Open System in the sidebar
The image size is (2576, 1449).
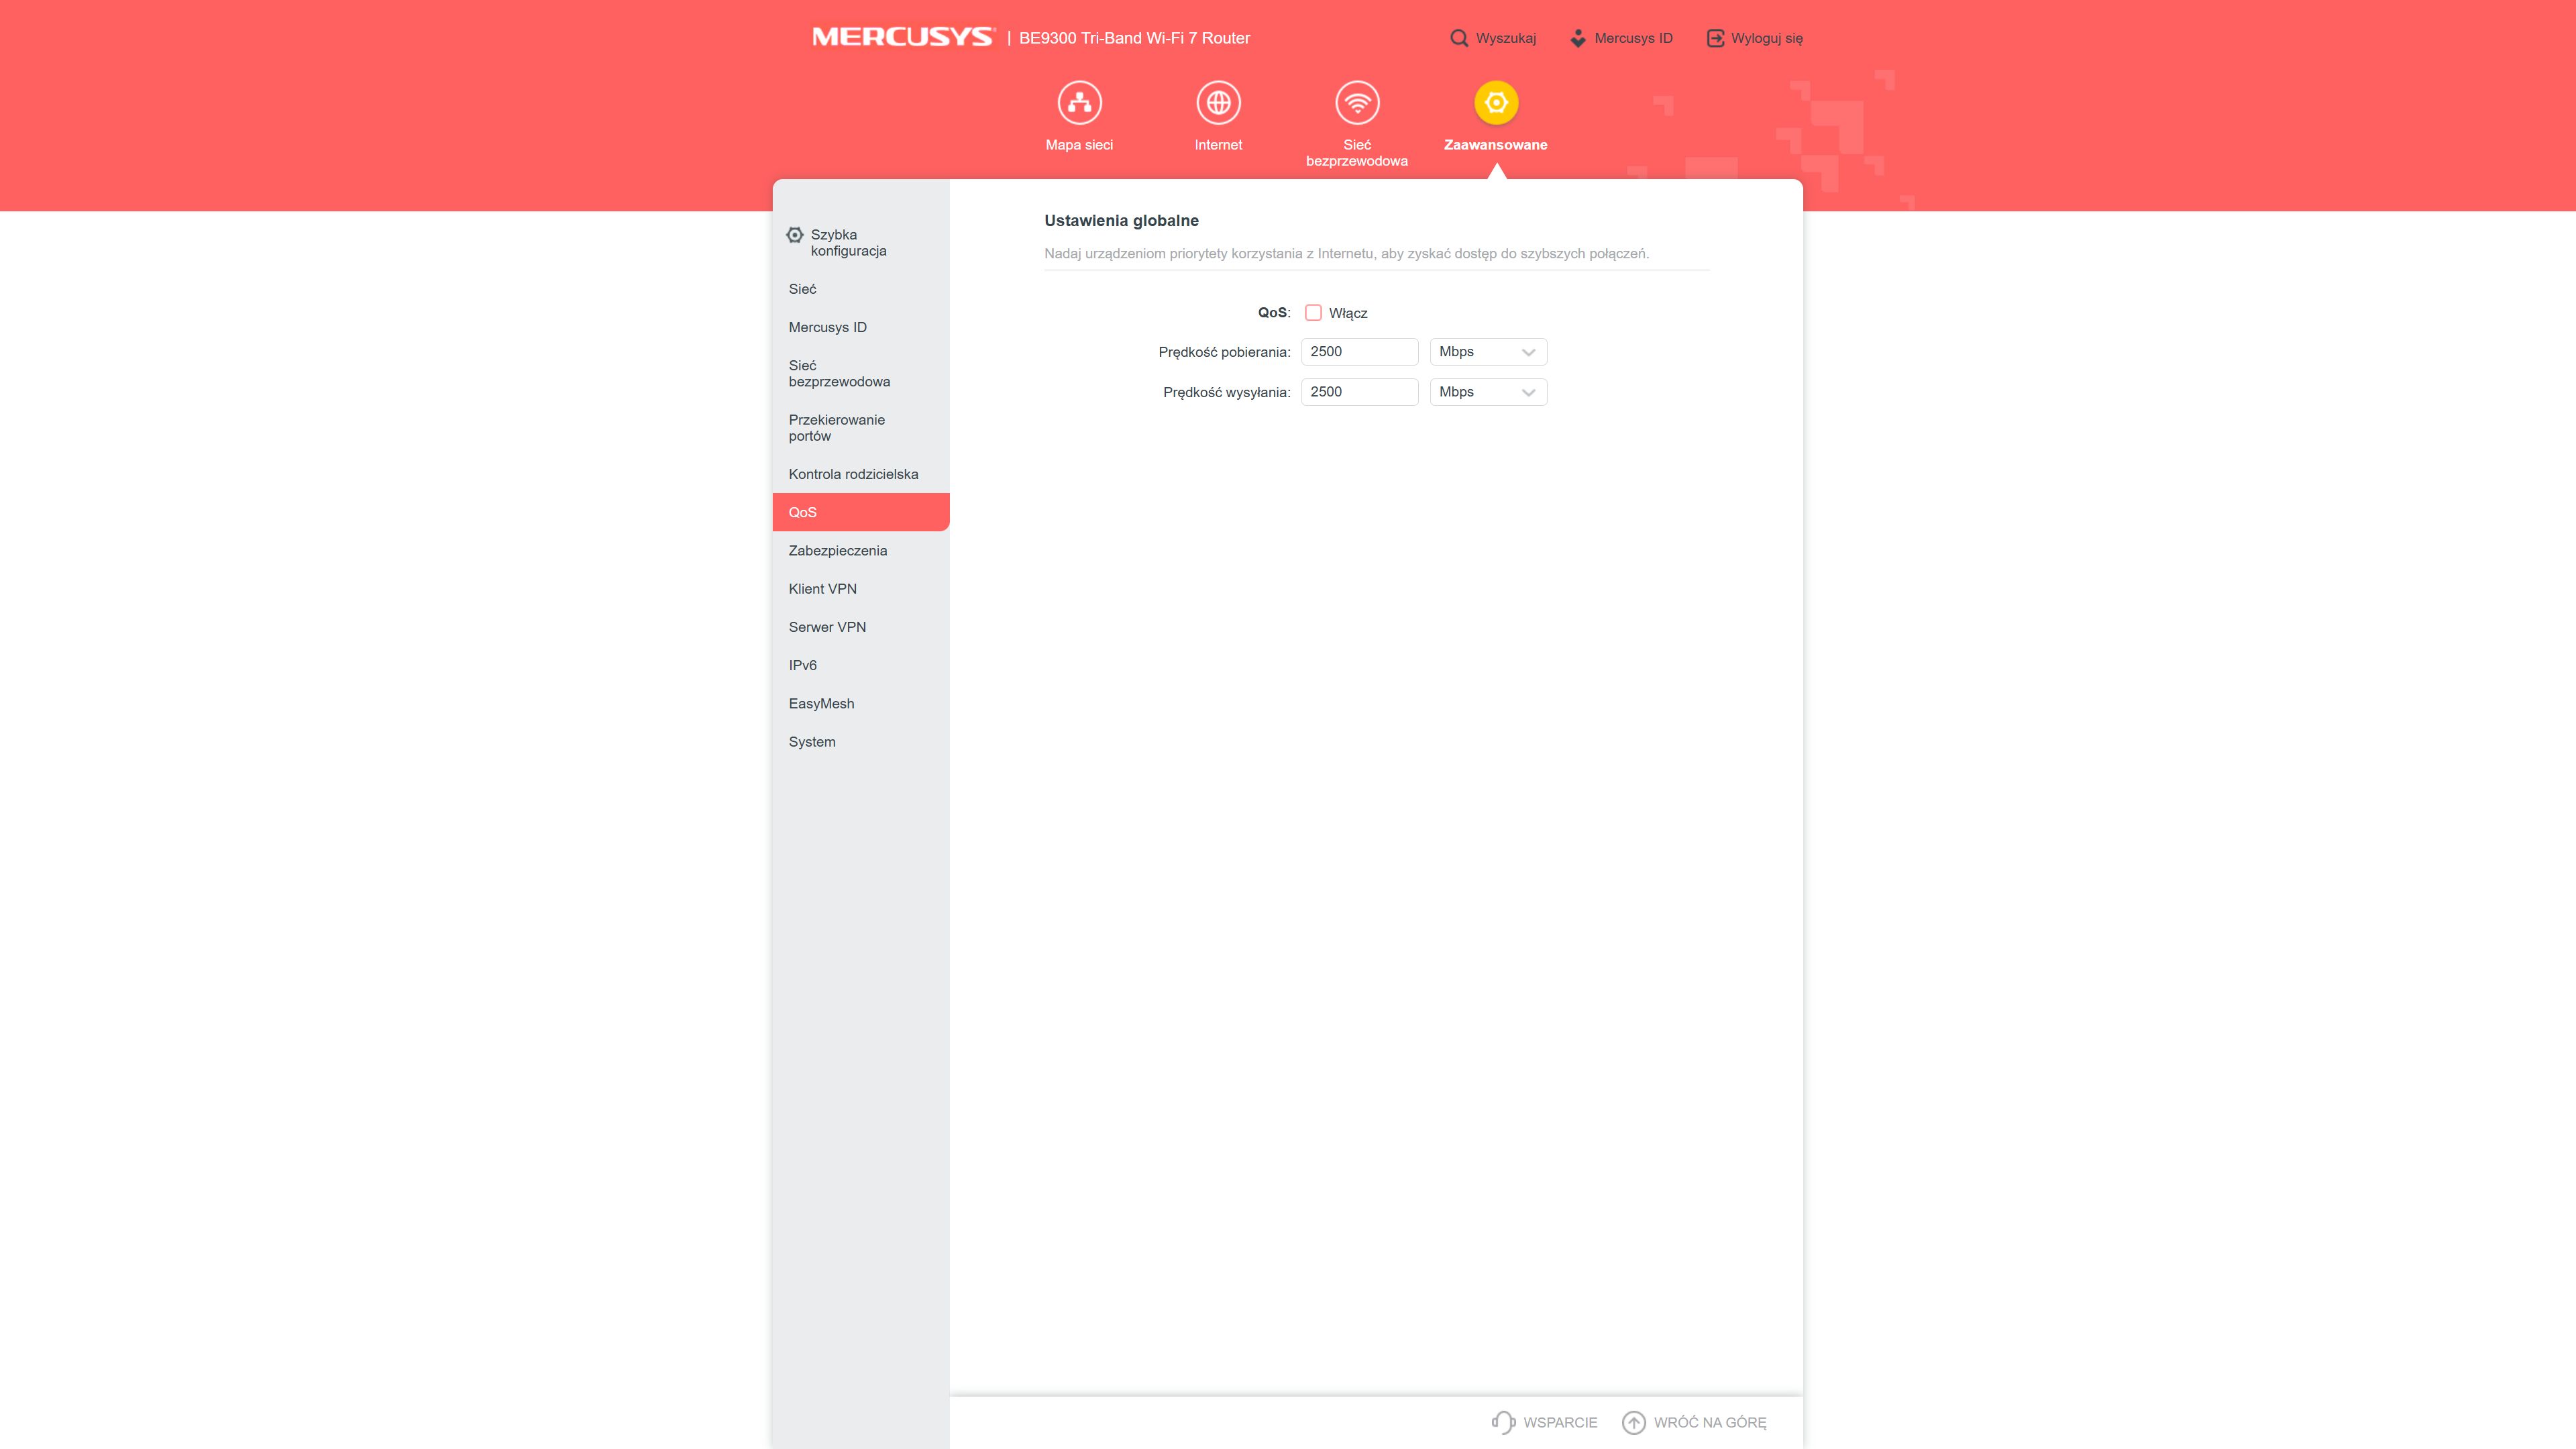(861, 742)
